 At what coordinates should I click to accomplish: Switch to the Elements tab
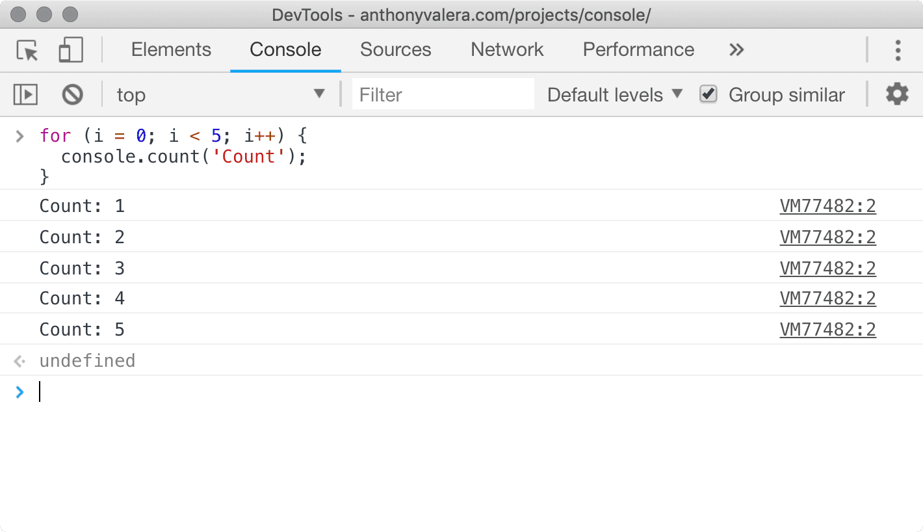click(x=171, y=50)
